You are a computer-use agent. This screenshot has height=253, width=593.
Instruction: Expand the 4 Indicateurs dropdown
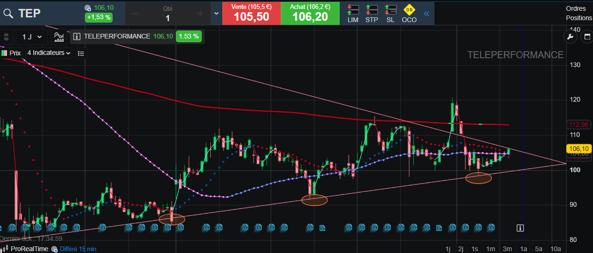49,53
